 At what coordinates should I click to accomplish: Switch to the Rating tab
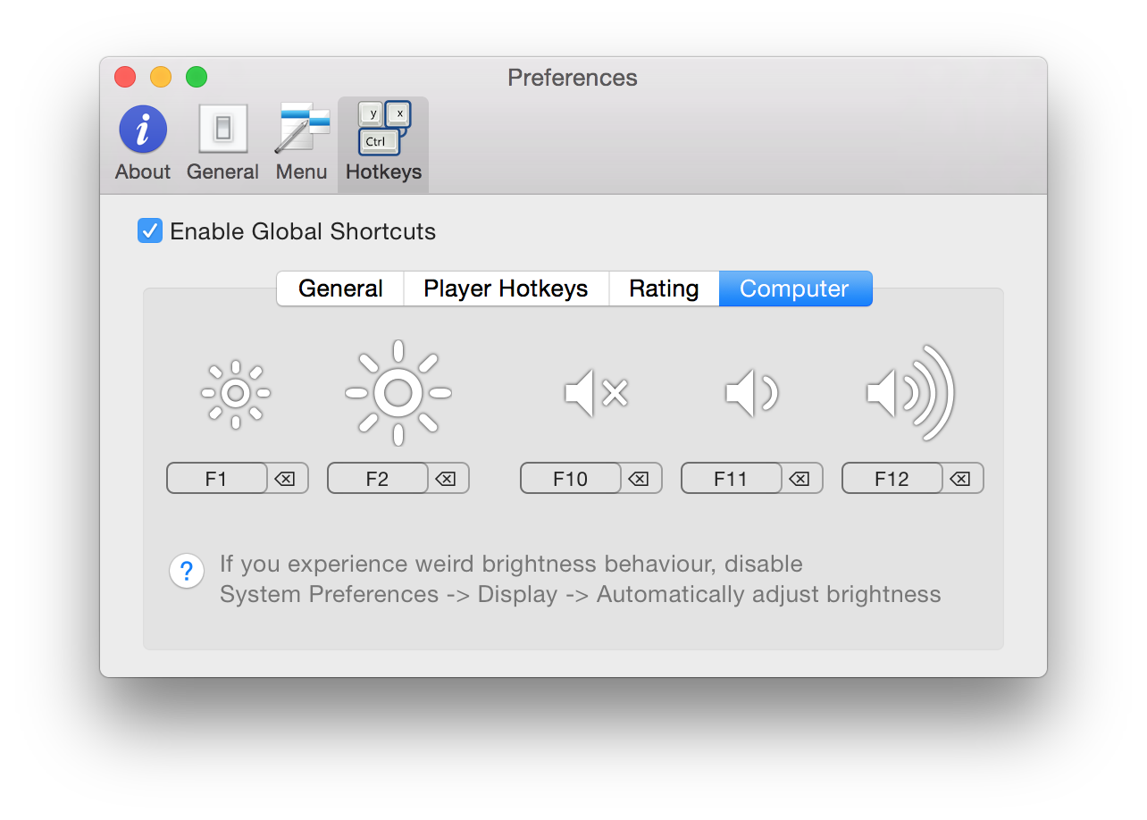pos(664,289)
